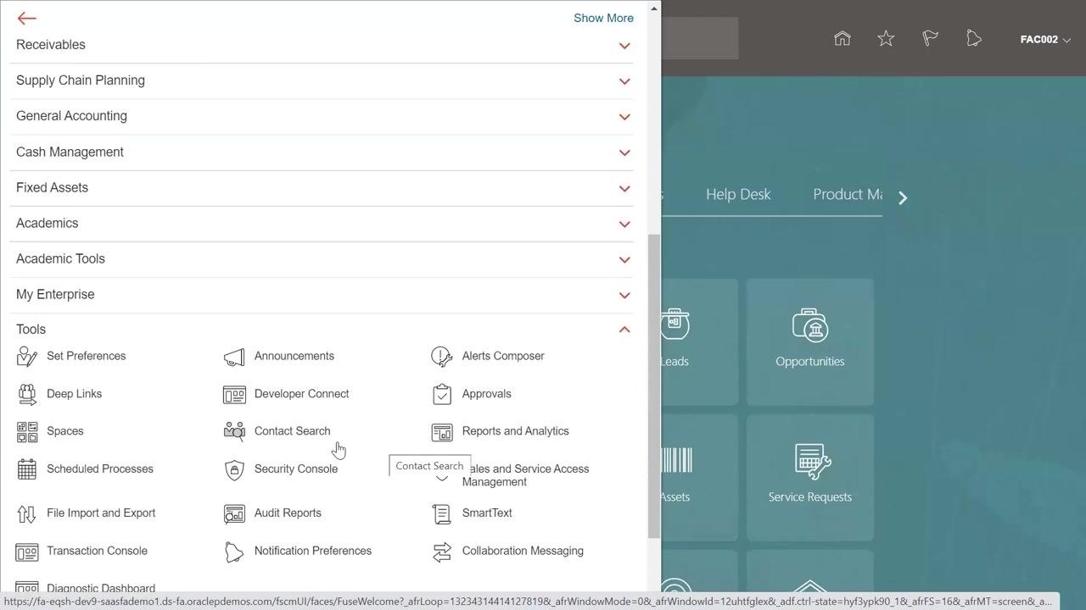Open Spaces icon
This screenshot has height=610, width=1086.
point(27,431)
